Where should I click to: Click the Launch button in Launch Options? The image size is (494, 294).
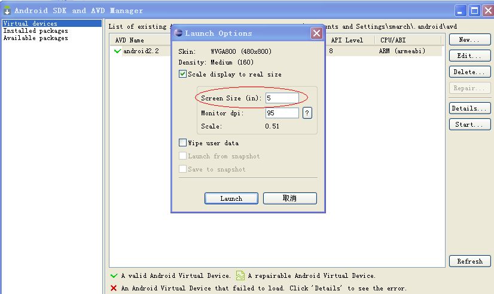click(231, 198)
